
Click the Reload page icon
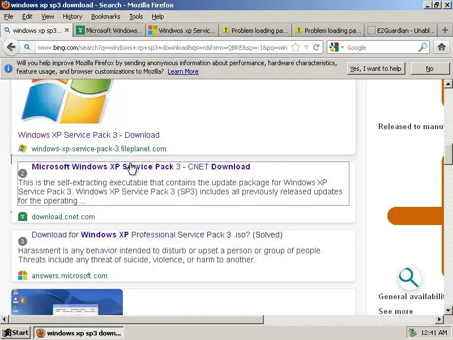(317, 47)
